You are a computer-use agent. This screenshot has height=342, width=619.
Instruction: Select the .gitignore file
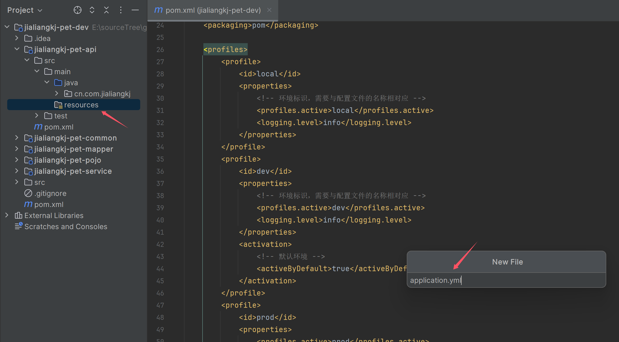(x=50, y=193)
